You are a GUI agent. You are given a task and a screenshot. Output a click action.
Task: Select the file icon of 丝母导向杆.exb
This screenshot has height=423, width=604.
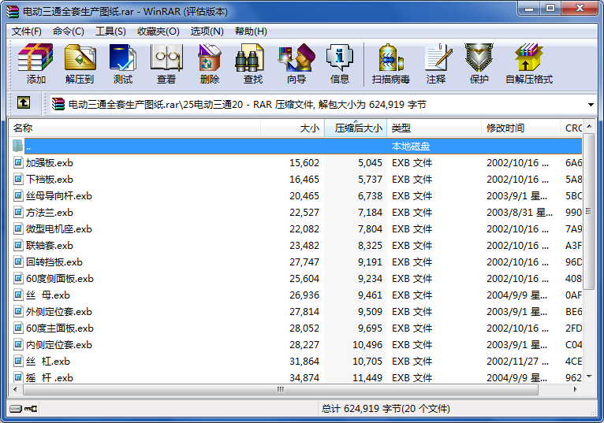18,195
